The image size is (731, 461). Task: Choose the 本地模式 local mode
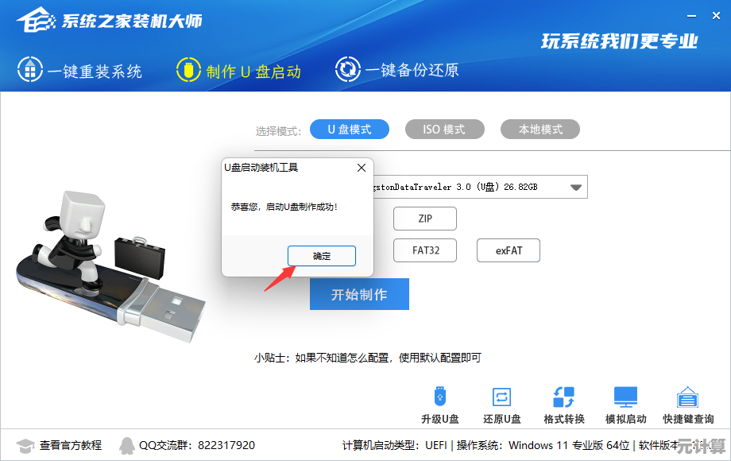(x=540, y=129)
